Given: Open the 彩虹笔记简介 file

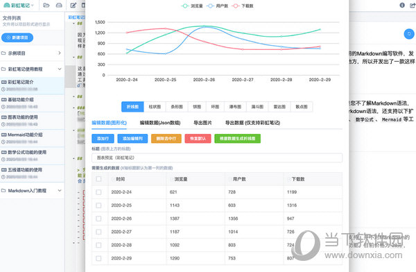Looking at the screenshot, I should pos(32,85).
